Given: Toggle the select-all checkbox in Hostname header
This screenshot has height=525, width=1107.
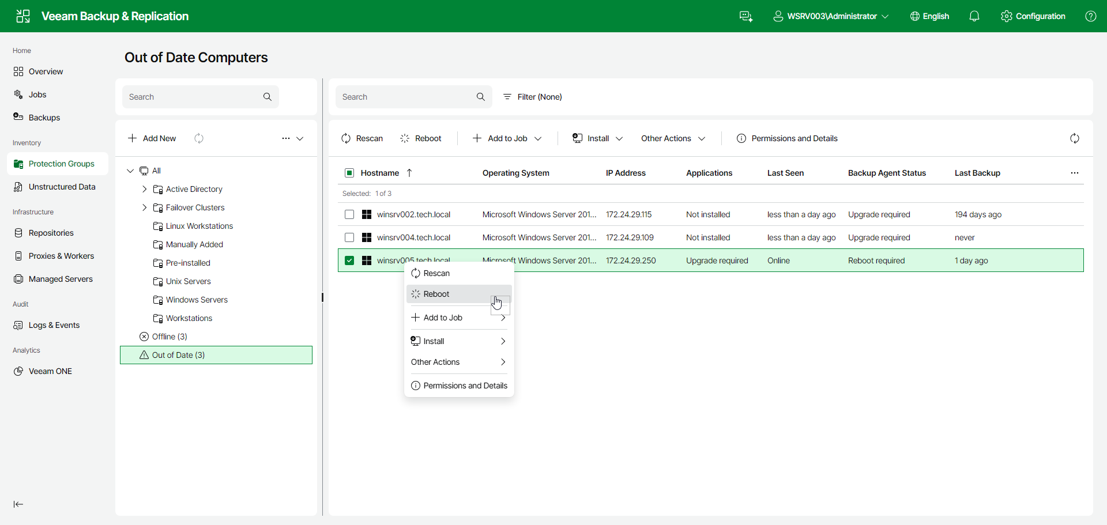Looking at the screenshot, I should (349, 173).
